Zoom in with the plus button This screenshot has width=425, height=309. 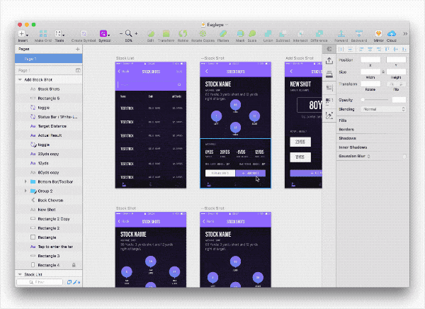coord(136,33)
